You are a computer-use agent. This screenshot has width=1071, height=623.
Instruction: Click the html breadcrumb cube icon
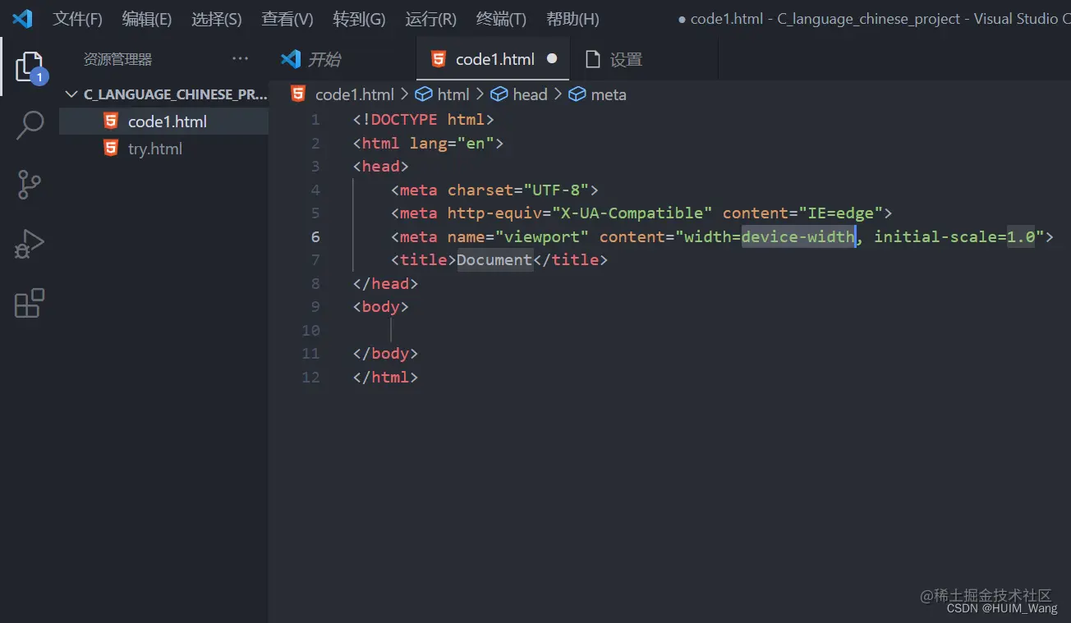[x=424, y=94]
